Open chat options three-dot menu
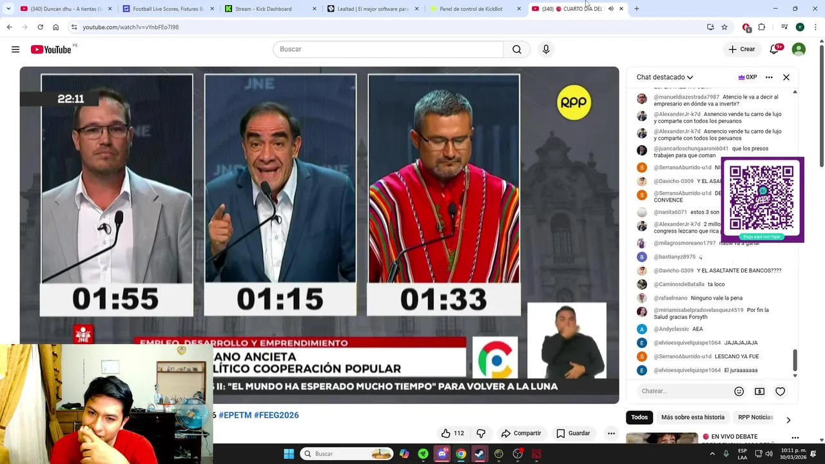This screenshot has width=825, height=464. tap(769, 77)
